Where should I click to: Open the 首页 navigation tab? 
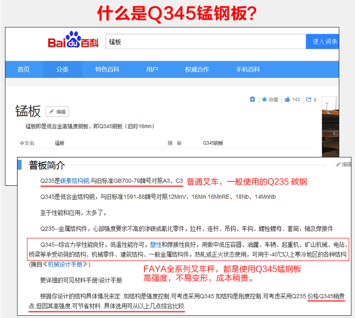click(x=24, y=69)
